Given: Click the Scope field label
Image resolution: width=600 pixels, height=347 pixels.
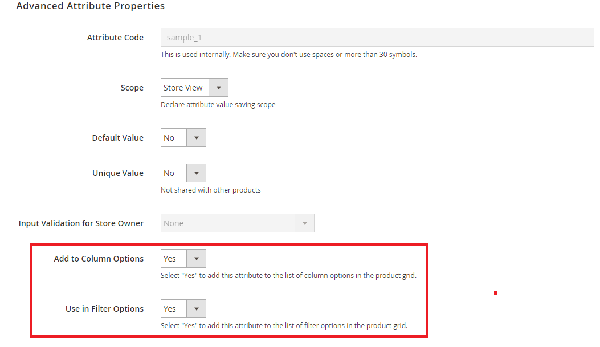Looking at the screenshot, I should (x=132, y=88).
